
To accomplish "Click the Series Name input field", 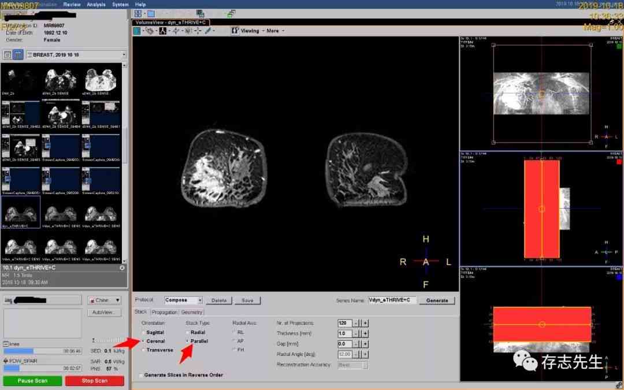I will [x=392, y=300].
